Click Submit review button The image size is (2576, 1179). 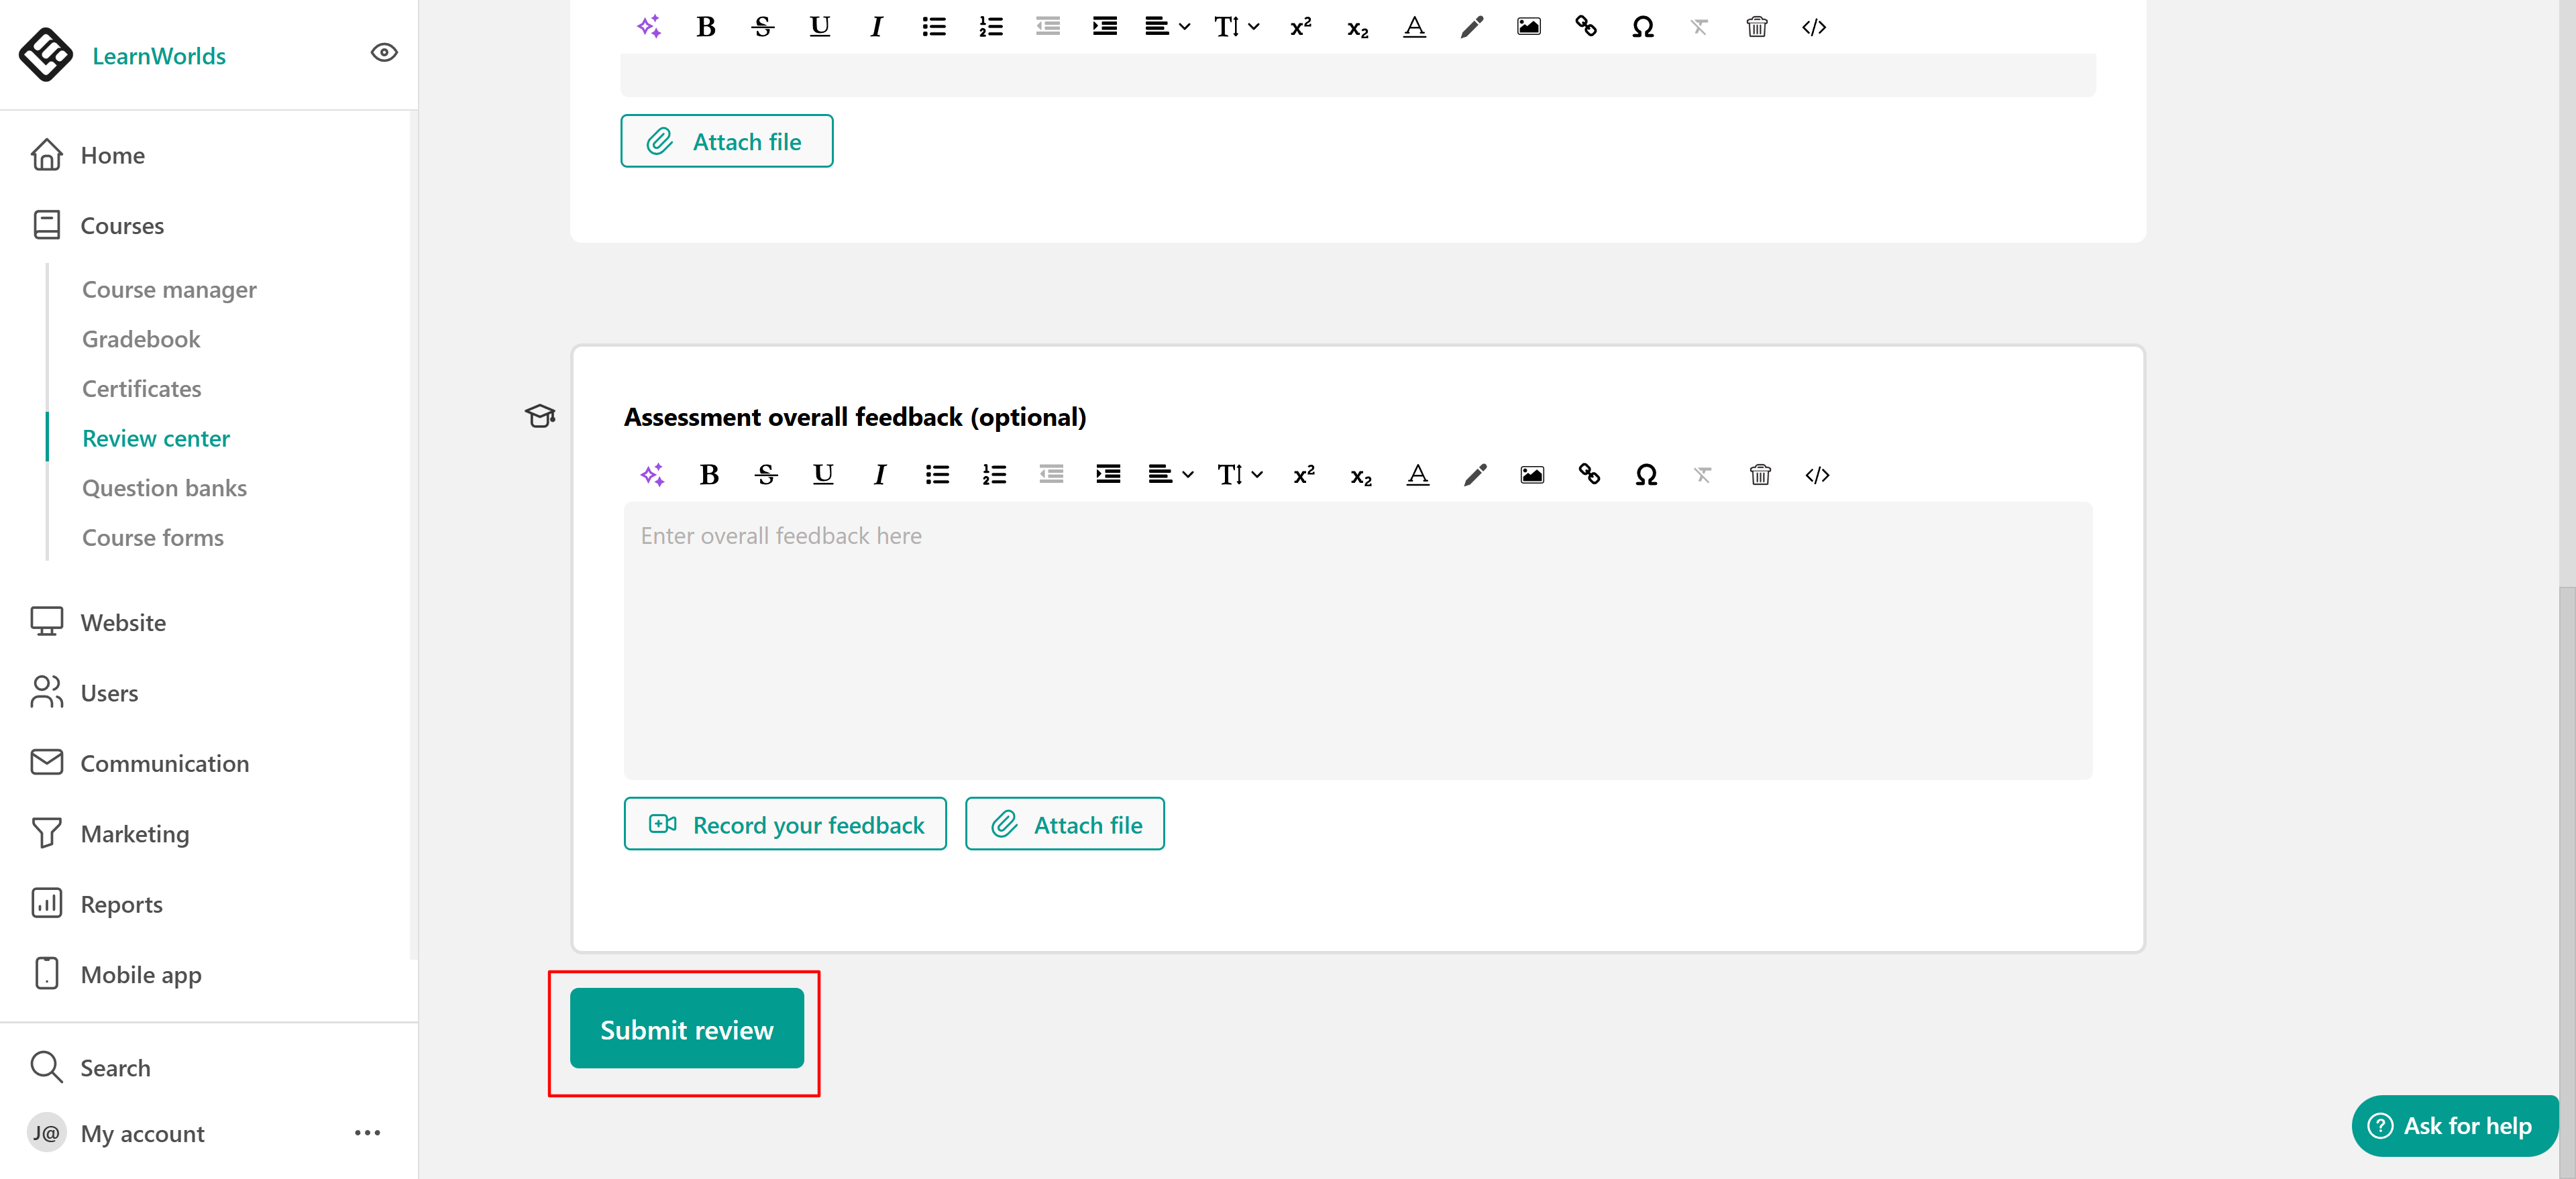pyautogui.click(x=686, y=1029)
